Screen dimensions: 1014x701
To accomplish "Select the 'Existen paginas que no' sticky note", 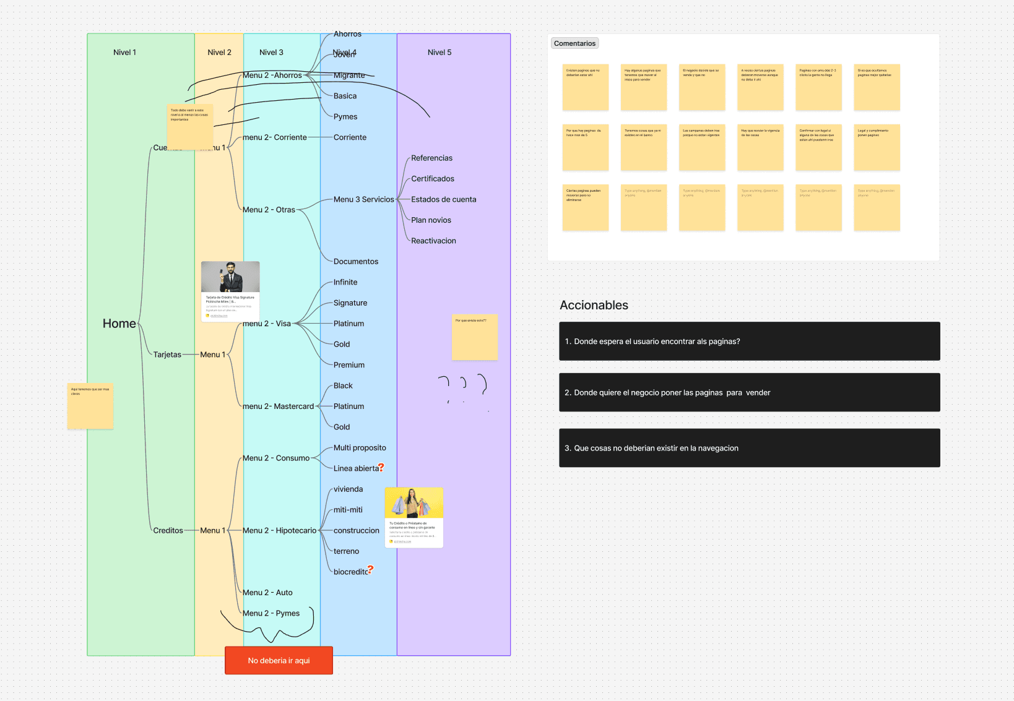I will click(x=586, y=87).
